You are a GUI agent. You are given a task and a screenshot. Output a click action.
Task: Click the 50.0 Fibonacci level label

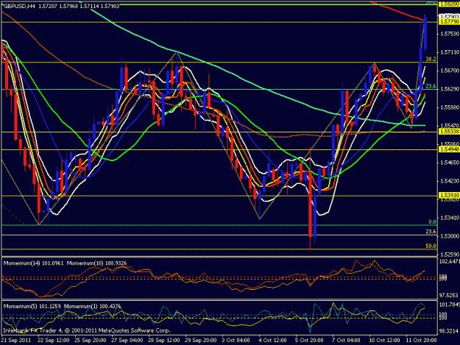pos(431,246)
